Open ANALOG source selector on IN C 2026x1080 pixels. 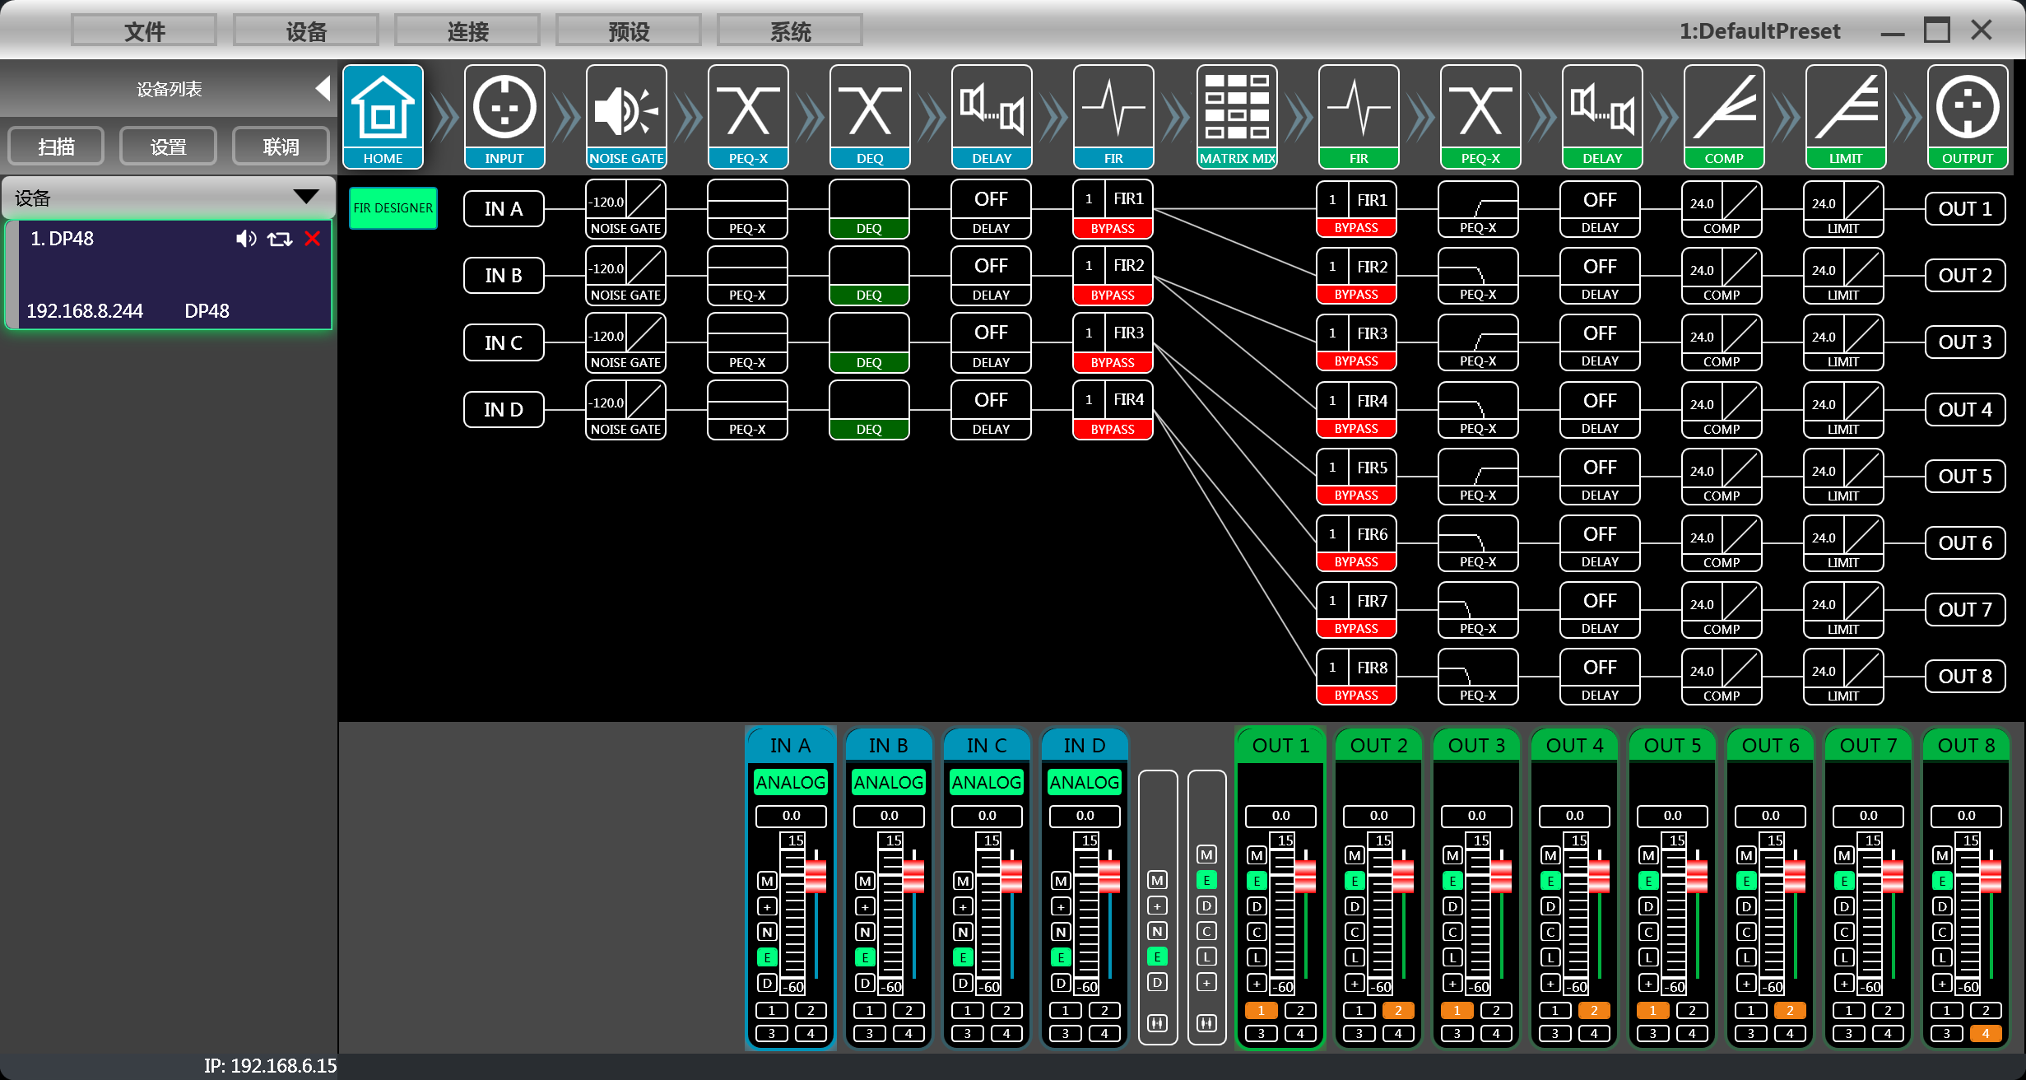coord(987,782)
